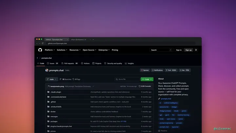Screen dimensions: 236x133
Task: Open the green Code dropdown
Action: [x=147, y=79]
